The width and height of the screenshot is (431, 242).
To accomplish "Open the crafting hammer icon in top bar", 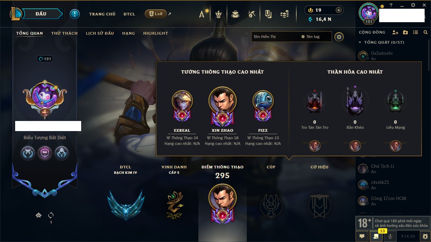I will click(x=251, y=14).
